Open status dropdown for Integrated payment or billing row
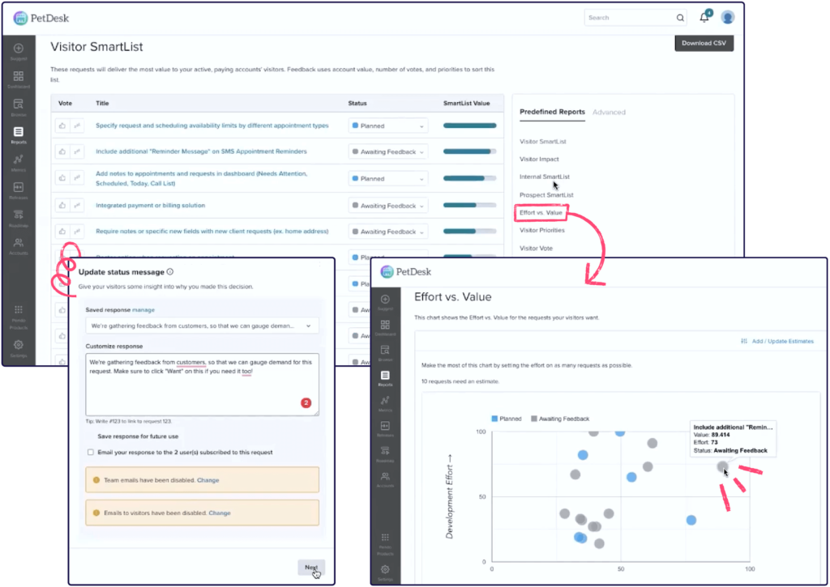 [388, 206]
